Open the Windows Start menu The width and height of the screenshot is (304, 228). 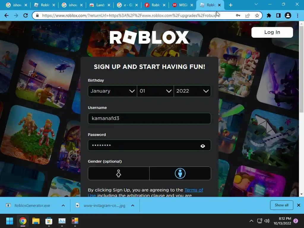click(x=9, y=221)
